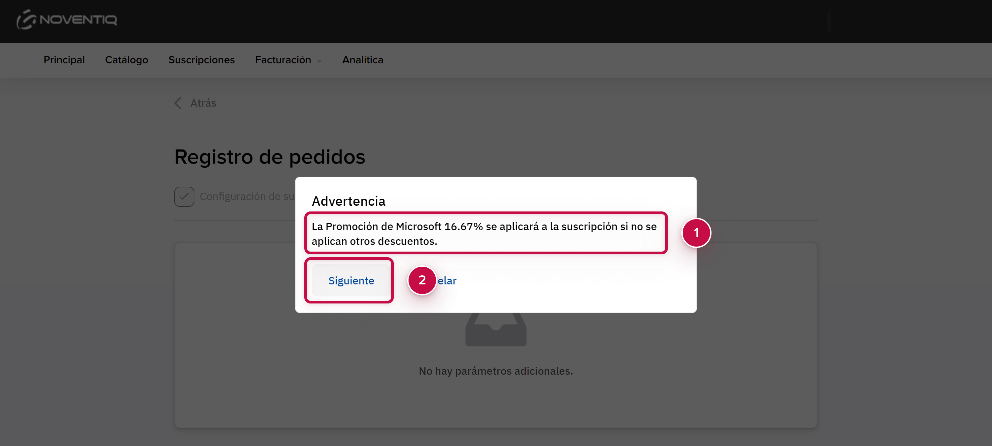
Task: Click the Noventiq logo
Action: (67, 20)
